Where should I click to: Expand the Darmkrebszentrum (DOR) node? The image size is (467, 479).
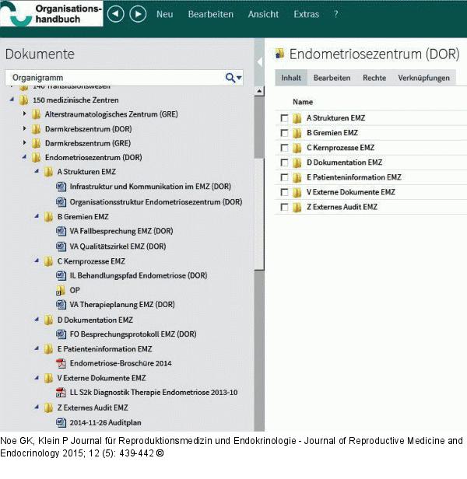click(x=24, y=128)
